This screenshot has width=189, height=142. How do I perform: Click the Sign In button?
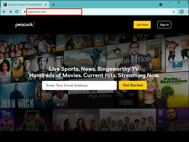(x=164, y=25)
